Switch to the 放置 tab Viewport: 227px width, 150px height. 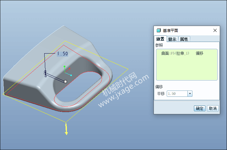click(x=160, y=39)
